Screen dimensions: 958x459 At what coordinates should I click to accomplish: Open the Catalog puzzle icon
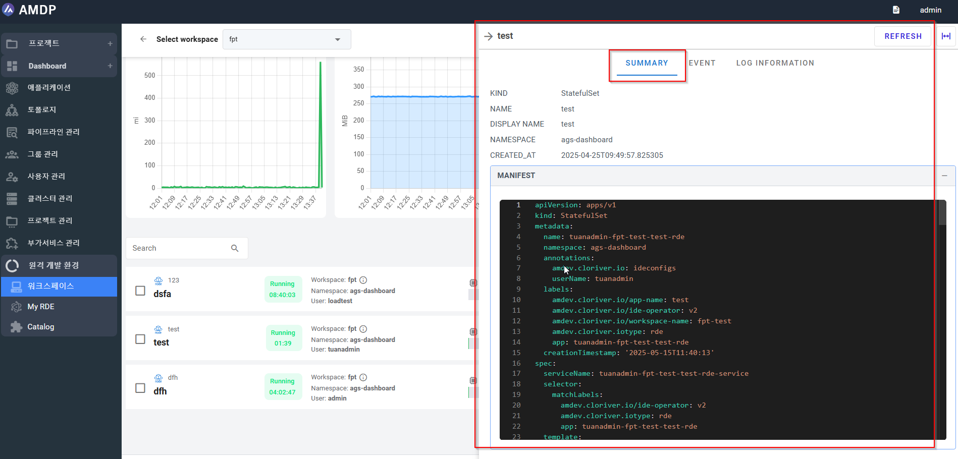point(17,327)
